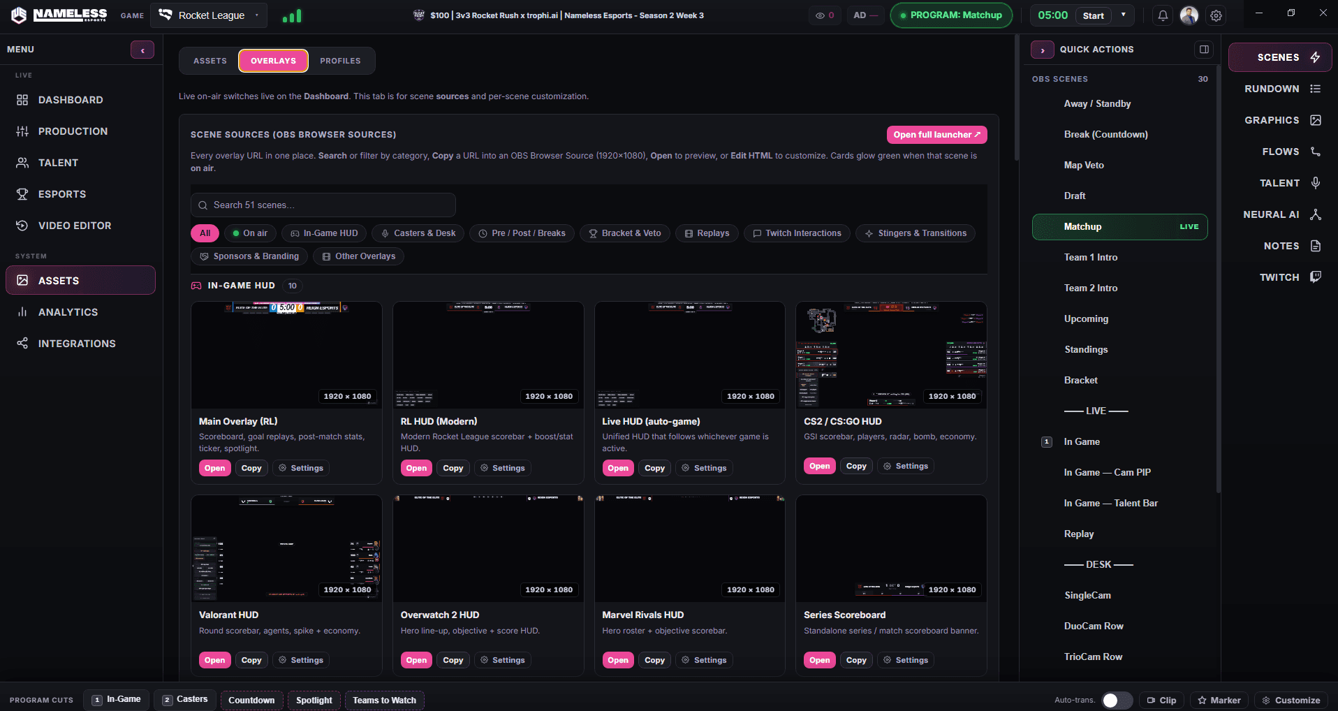Copy the RL HUD (Modern) URL
Image resolution: width=1338 pixels, height=711 pixels.
453,468
